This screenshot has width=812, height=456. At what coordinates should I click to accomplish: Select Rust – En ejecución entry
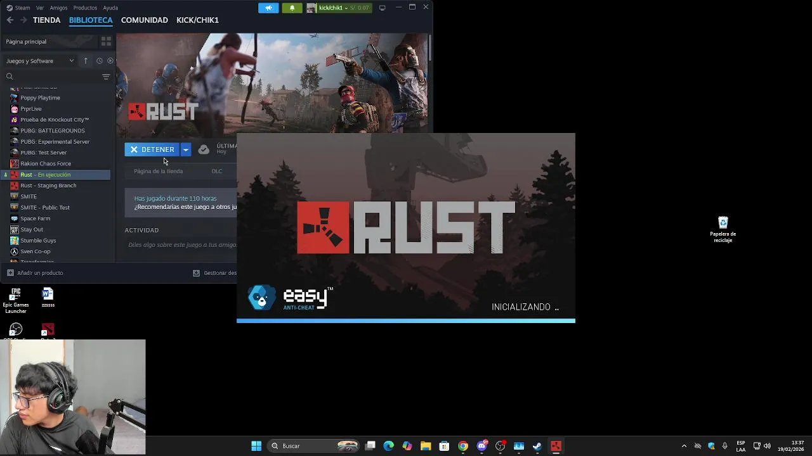pyautogui.click(x=56, y=175)
